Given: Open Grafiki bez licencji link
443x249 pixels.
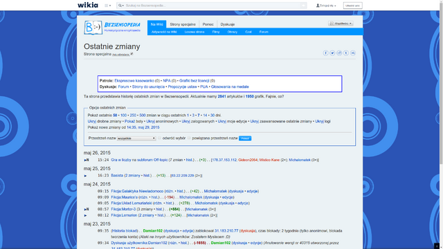Looking at the screenshot, I should (x=194, y=80).
